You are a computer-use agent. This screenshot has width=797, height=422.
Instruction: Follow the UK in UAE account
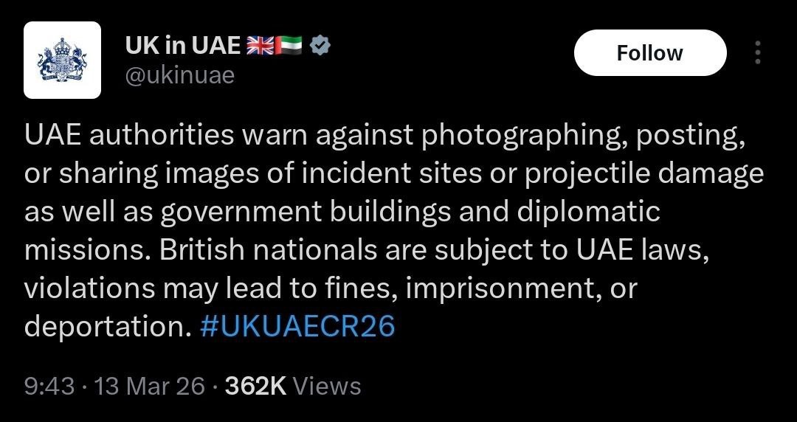[650, 53]
